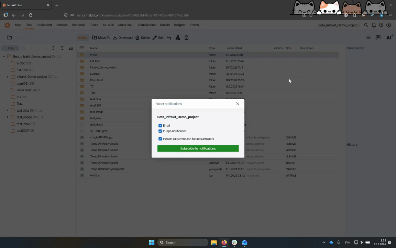Click the lock icon in toolbar
Viewport: 396px width, 248px height.
coord(186,38)
